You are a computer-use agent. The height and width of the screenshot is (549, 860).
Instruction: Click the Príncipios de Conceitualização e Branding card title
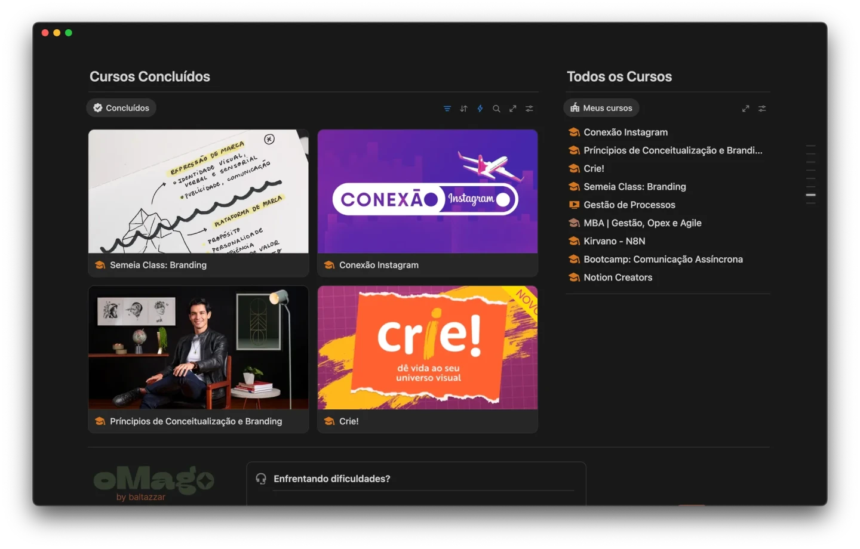tap(196, 421)
